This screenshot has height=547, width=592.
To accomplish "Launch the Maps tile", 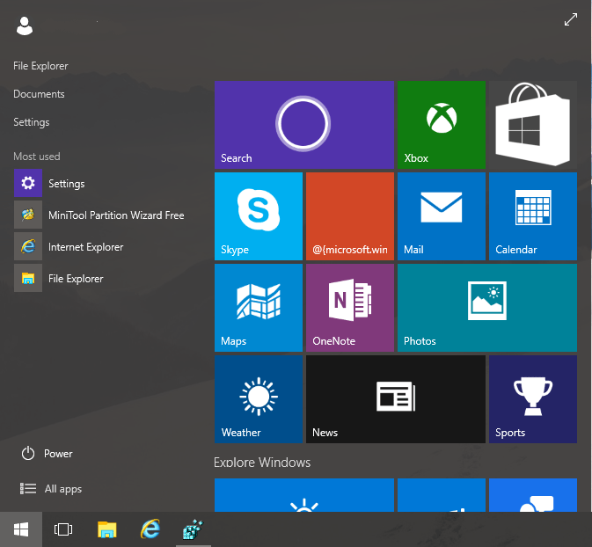I will pyautogui.click(x=259, y=308).
